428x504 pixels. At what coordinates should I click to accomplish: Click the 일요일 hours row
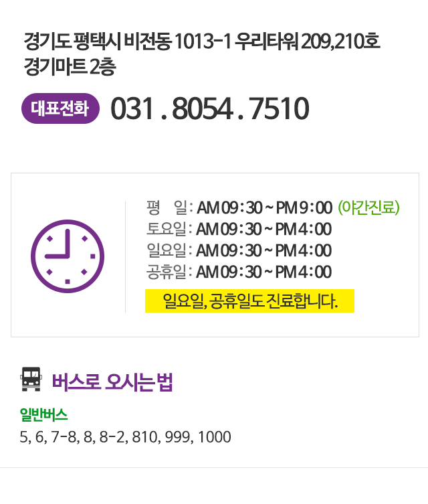239,251
